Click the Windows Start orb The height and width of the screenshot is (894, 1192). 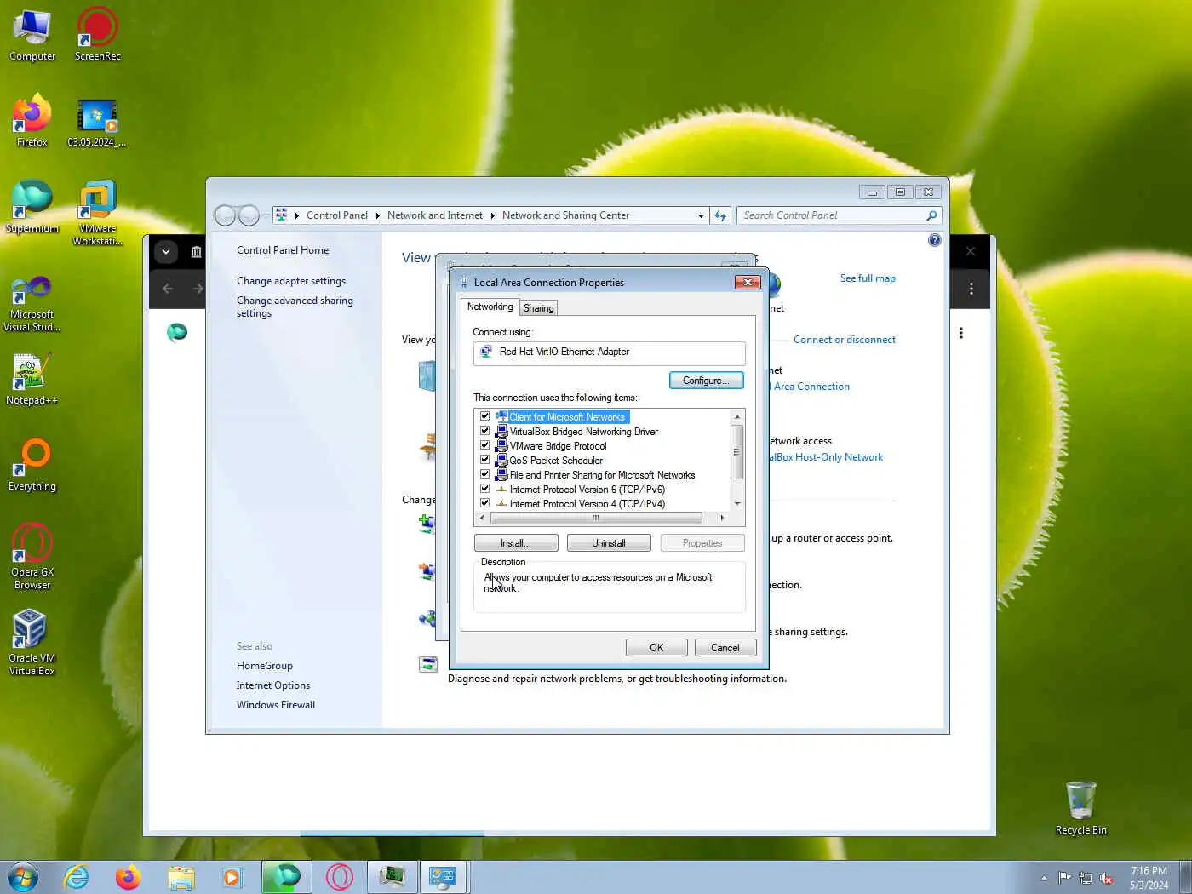tap(23, 877)
